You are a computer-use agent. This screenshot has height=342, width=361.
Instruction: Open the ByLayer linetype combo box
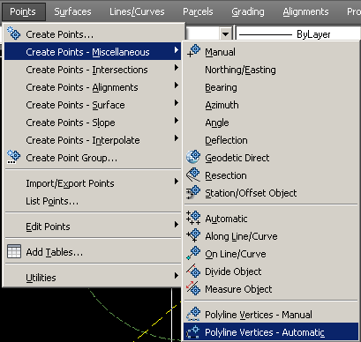tap(298, 34)
